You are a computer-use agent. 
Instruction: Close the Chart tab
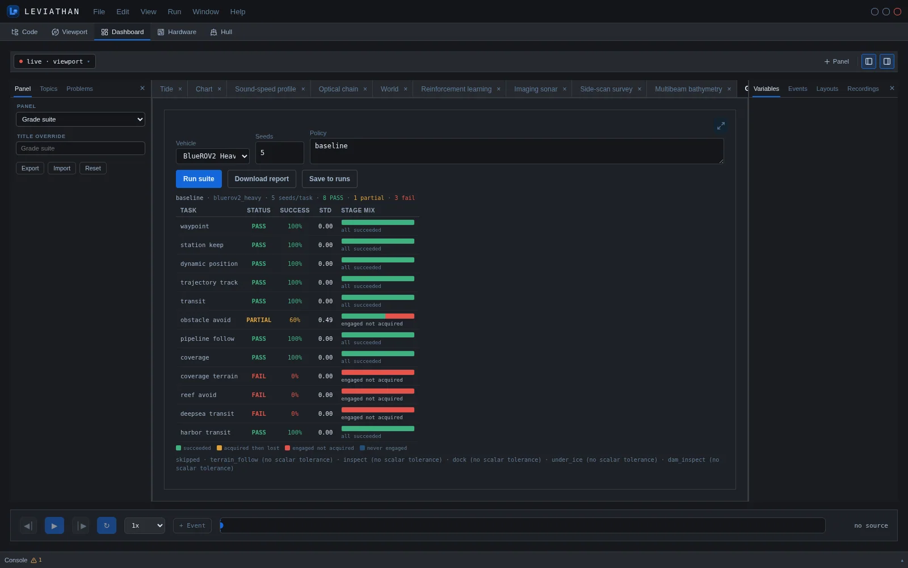click(x=219, y=89)
